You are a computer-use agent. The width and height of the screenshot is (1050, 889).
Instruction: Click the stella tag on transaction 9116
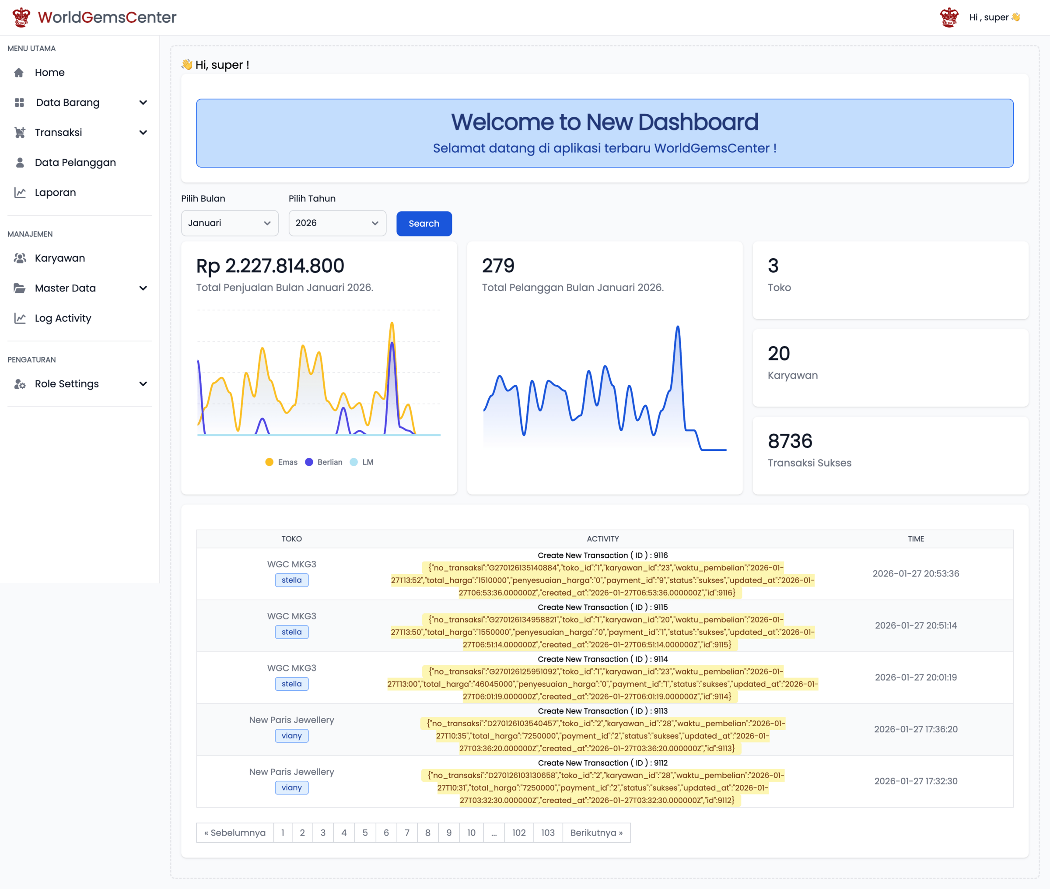(x=291, y=580)
